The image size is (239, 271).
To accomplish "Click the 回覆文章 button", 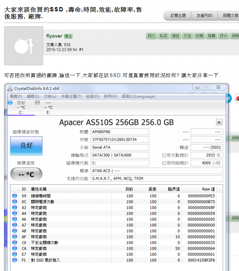I will point(229,16).
